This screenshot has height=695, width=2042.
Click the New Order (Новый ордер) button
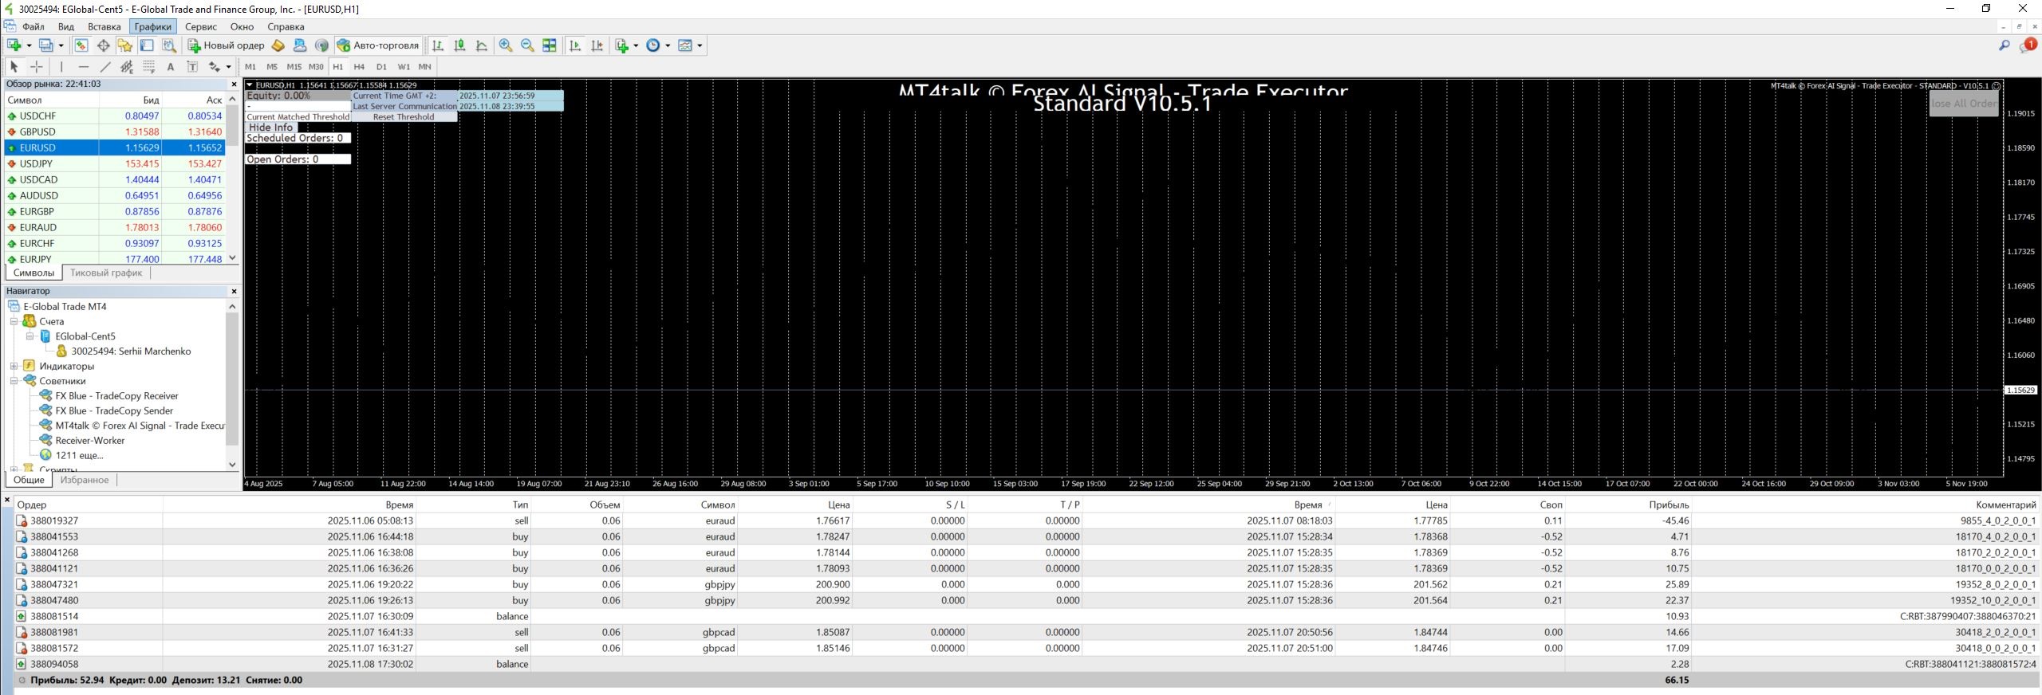pyautogui.click(x=226, y=45)
